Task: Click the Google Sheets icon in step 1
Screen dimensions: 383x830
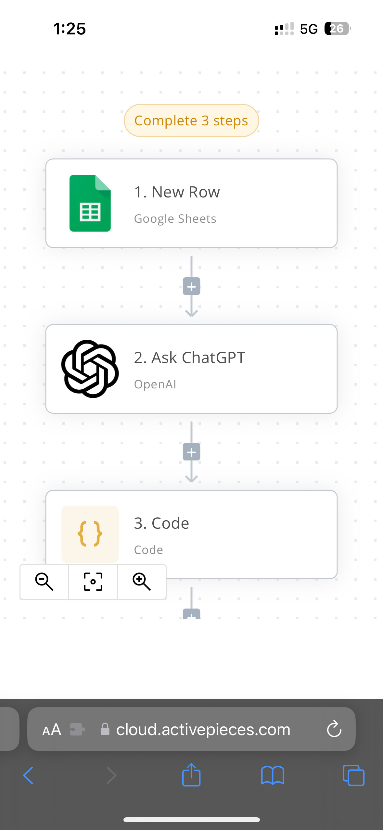Action: pyautogui.click(x=90, y=203)
